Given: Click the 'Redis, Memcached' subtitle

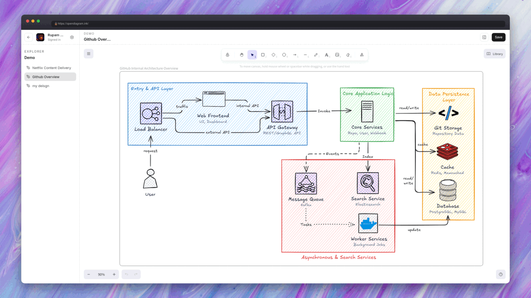Looking at the screenshot, I should [447, 173].
